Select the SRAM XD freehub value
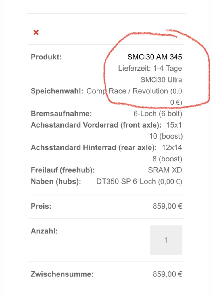The image size is (213, 296). coord(165,170)
